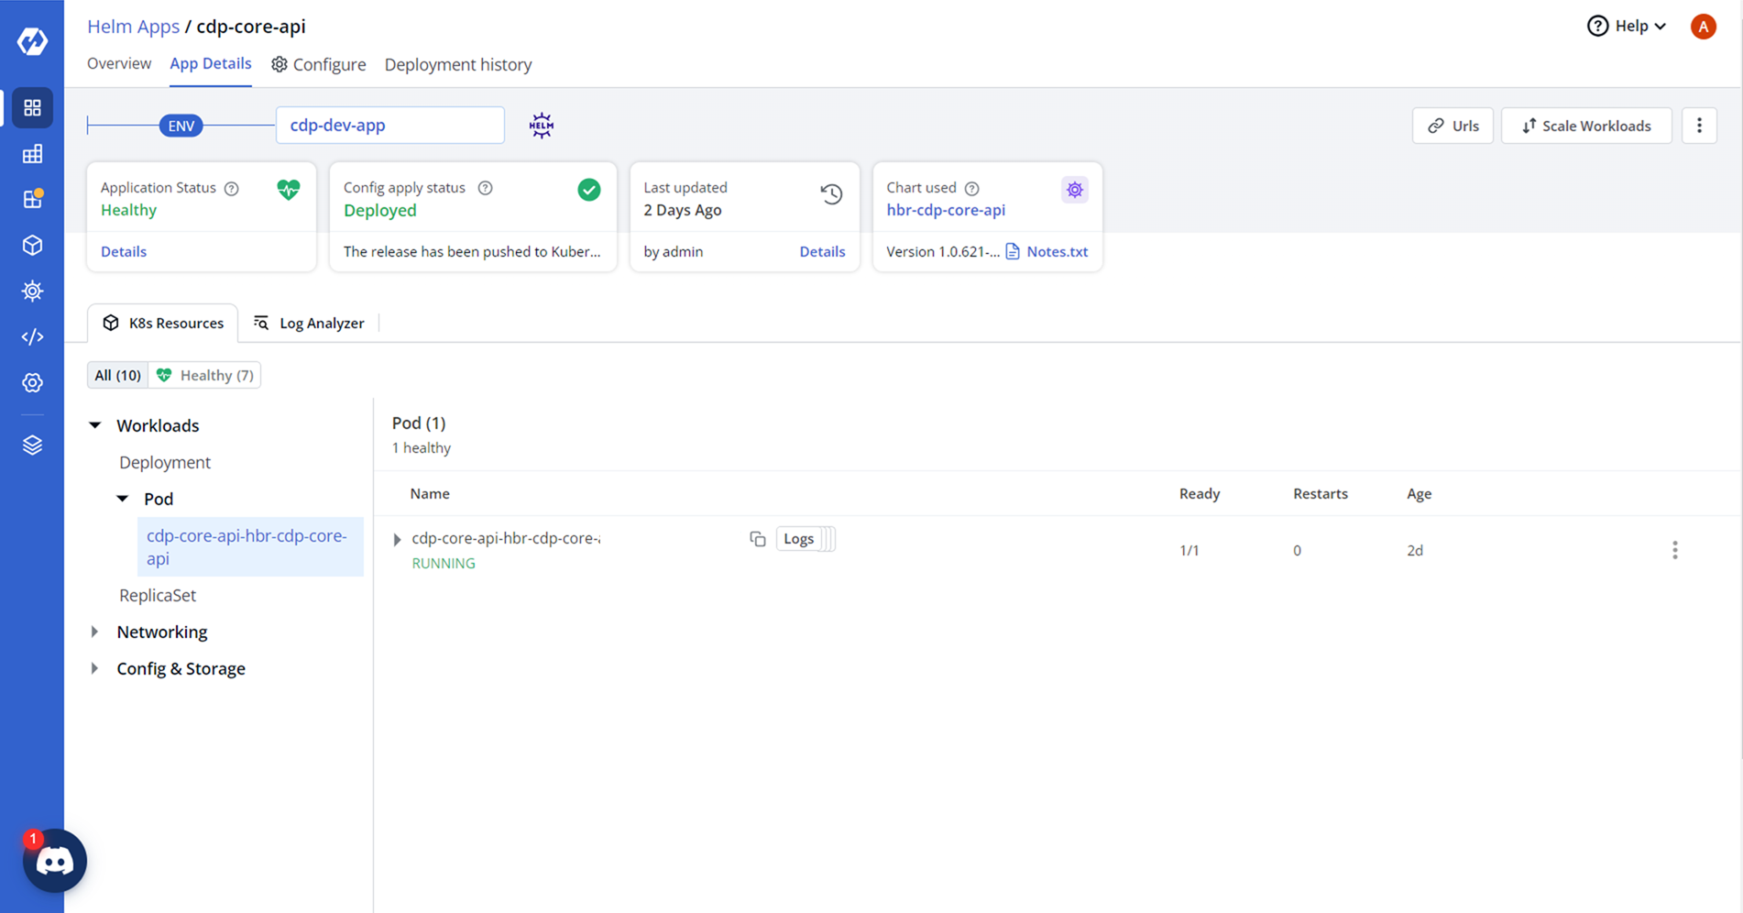Viewport: 1743px width, 913px height.
Task: Click the Discord chat icon
Action: click(54, 861)
